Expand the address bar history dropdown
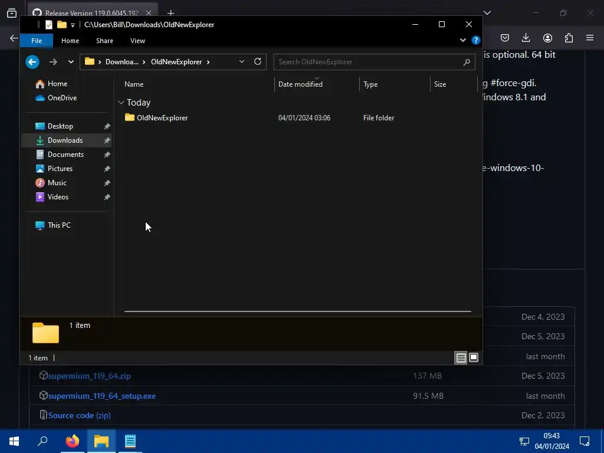The width and height of the screenshot is (604, 453). click(x=241, y=61)
